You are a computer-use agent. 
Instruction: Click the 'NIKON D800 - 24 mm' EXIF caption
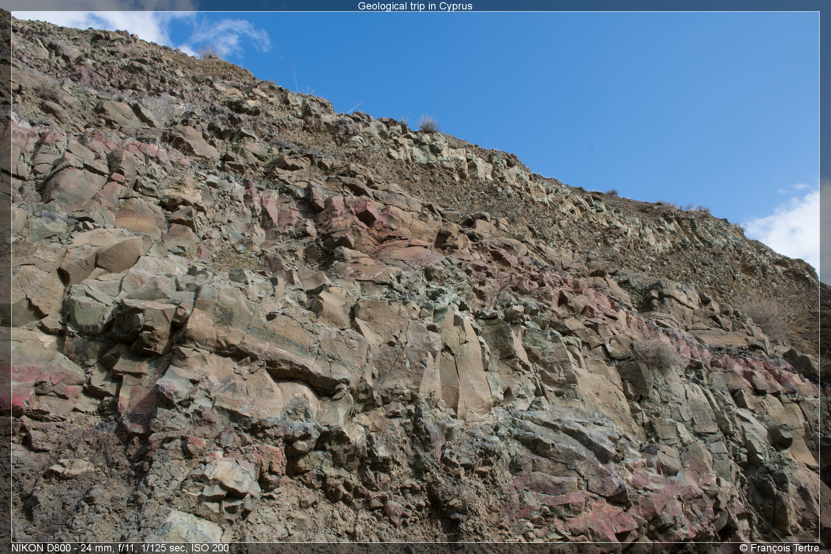click(x=120, y=548)
